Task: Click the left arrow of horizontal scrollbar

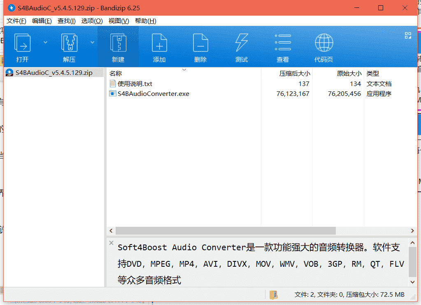Action: click(x=111, y=230)
